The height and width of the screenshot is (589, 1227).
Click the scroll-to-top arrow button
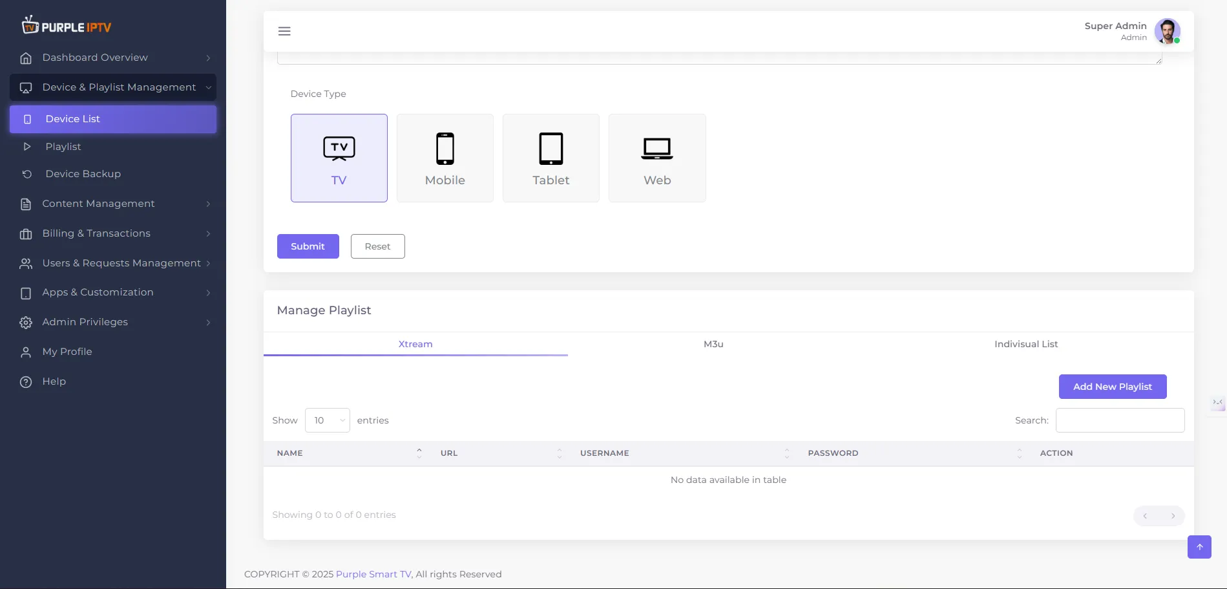[1199, 547]
